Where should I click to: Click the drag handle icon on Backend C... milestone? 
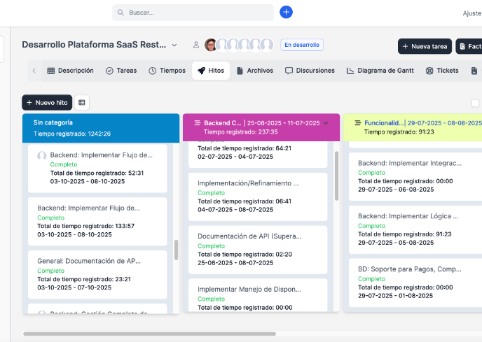click(x=198, y=122)
